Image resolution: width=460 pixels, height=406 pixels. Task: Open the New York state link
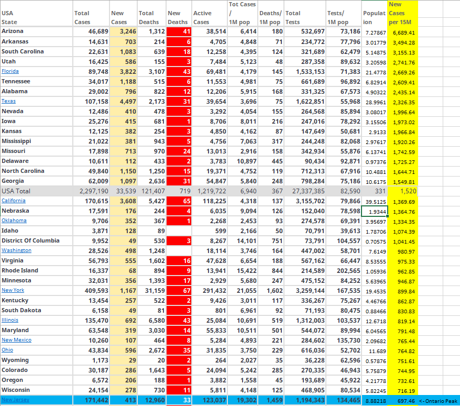click(x=13, y=290)
